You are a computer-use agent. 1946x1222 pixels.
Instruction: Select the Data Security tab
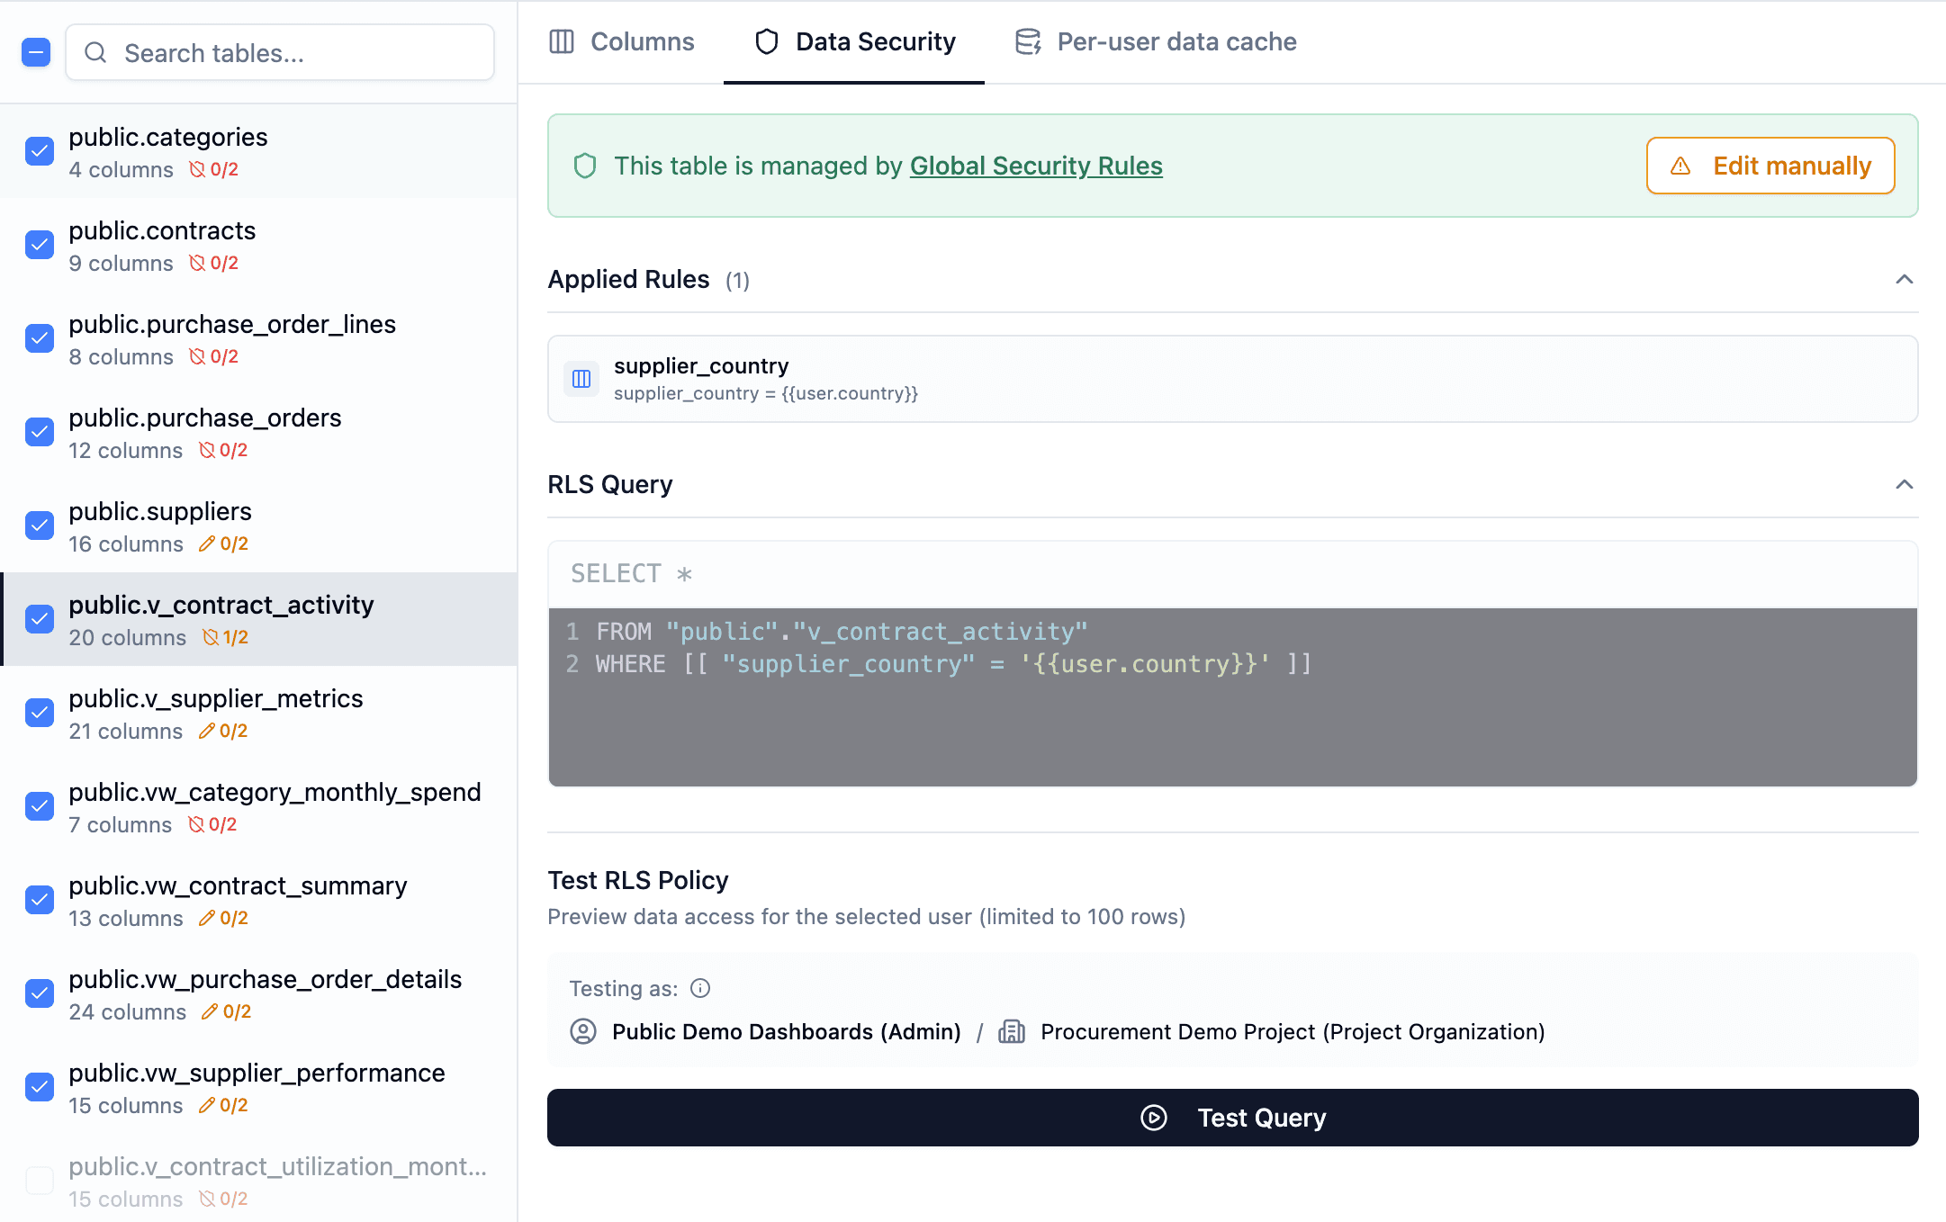(854, 41)
